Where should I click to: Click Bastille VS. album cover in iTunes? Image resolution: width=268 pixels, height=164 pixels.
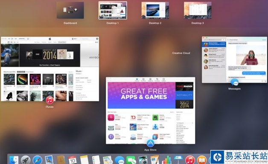coord(35,79)
